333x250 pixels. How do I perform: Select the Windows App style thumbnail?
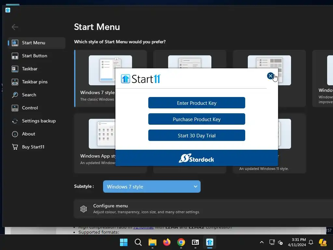102,134
